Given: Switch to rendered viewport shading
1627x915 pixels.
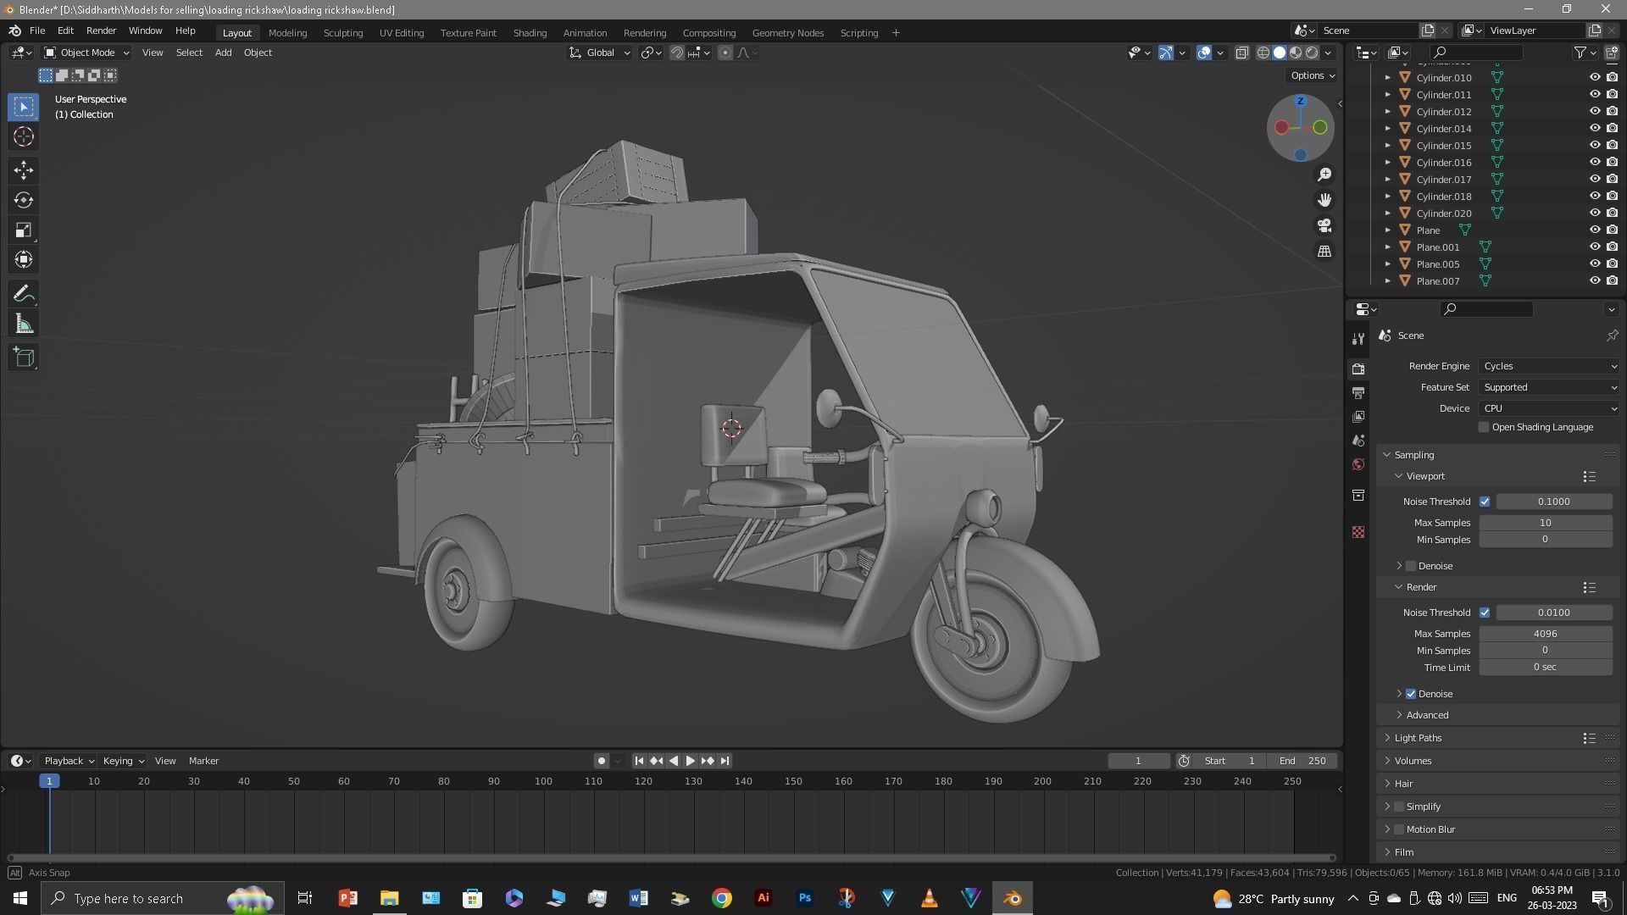Looking at the screenshot, I should [x=1312, y=53].
